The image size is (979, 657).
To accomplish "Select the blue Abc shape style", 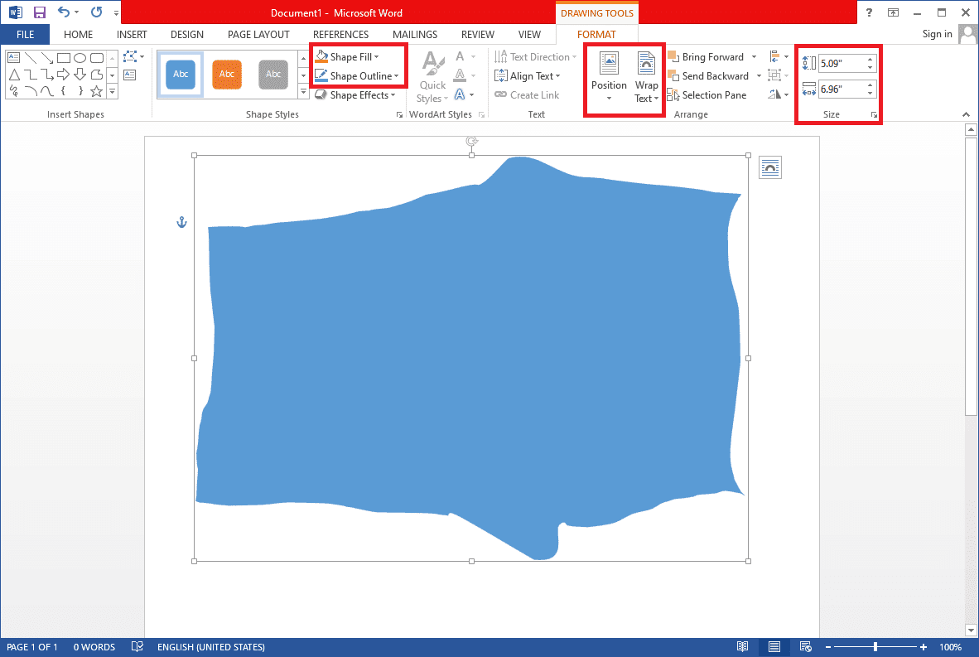I will pos(180,74).
